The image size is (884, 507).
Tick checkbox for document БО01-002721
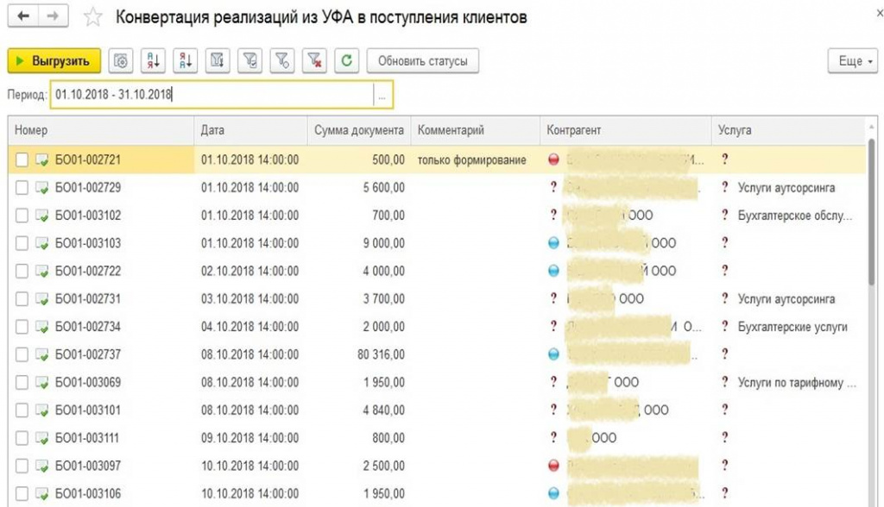[22, 160]
